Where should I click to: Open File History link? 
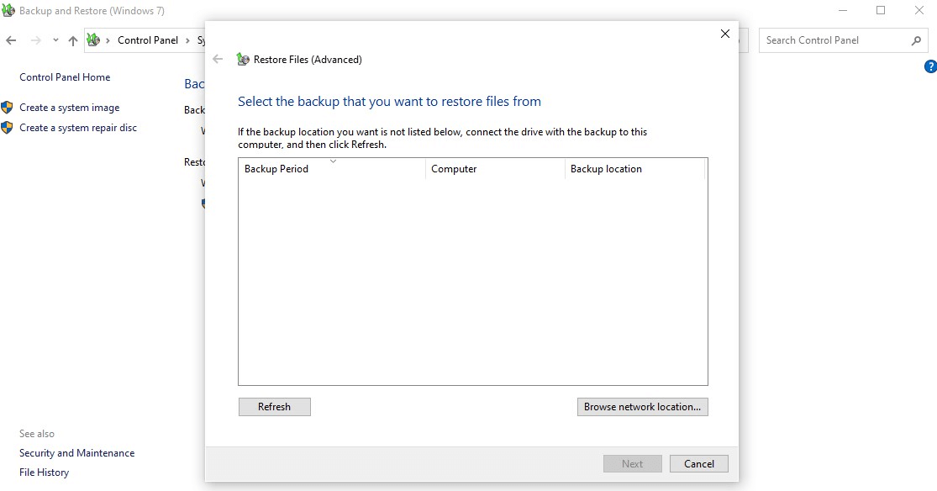pos(44,472)
